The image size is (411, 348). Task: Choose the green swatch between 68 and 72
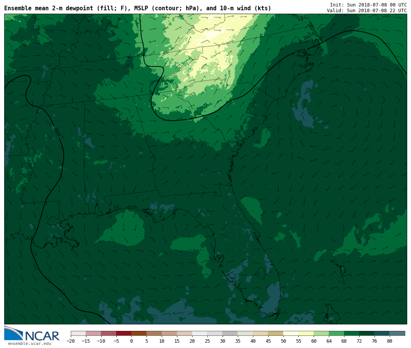point(352,333)
